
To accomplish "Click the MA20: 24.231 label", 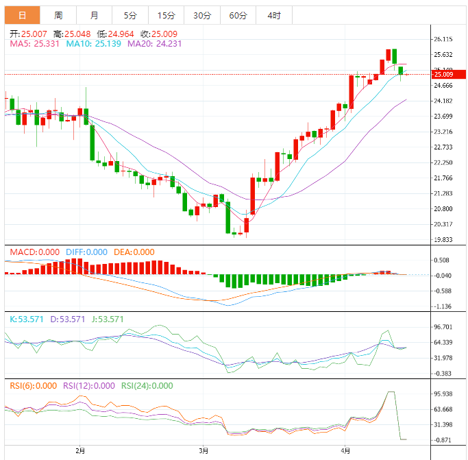I will tap(154, 44).
